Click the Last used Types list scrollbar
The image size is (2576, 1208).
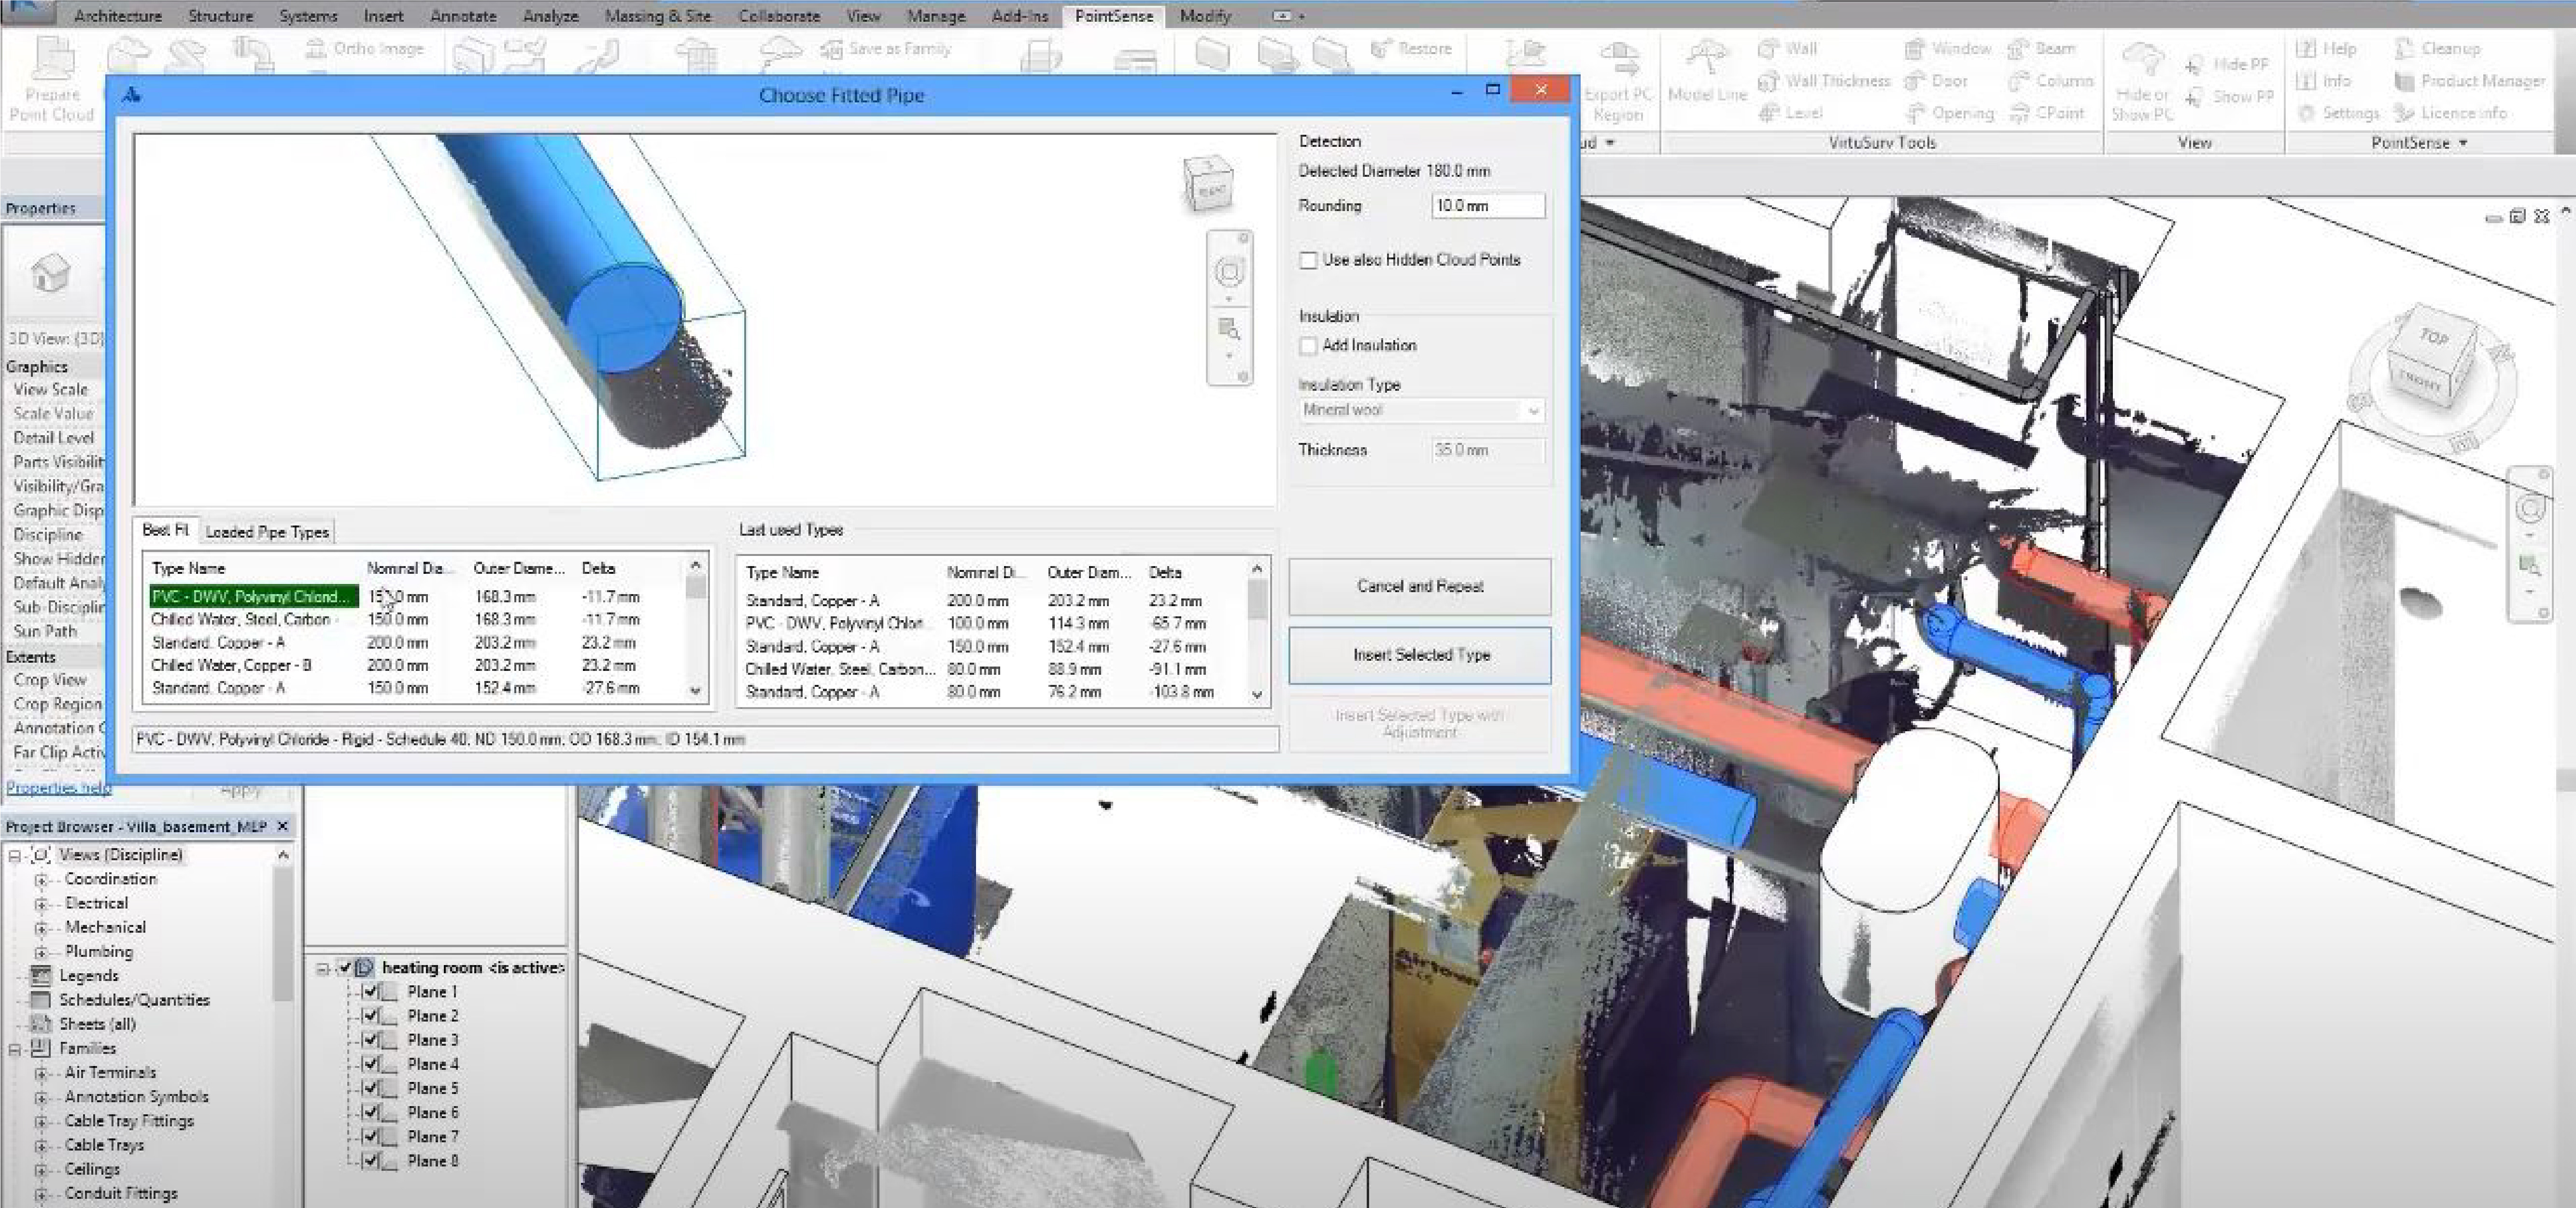point(1258,632)
